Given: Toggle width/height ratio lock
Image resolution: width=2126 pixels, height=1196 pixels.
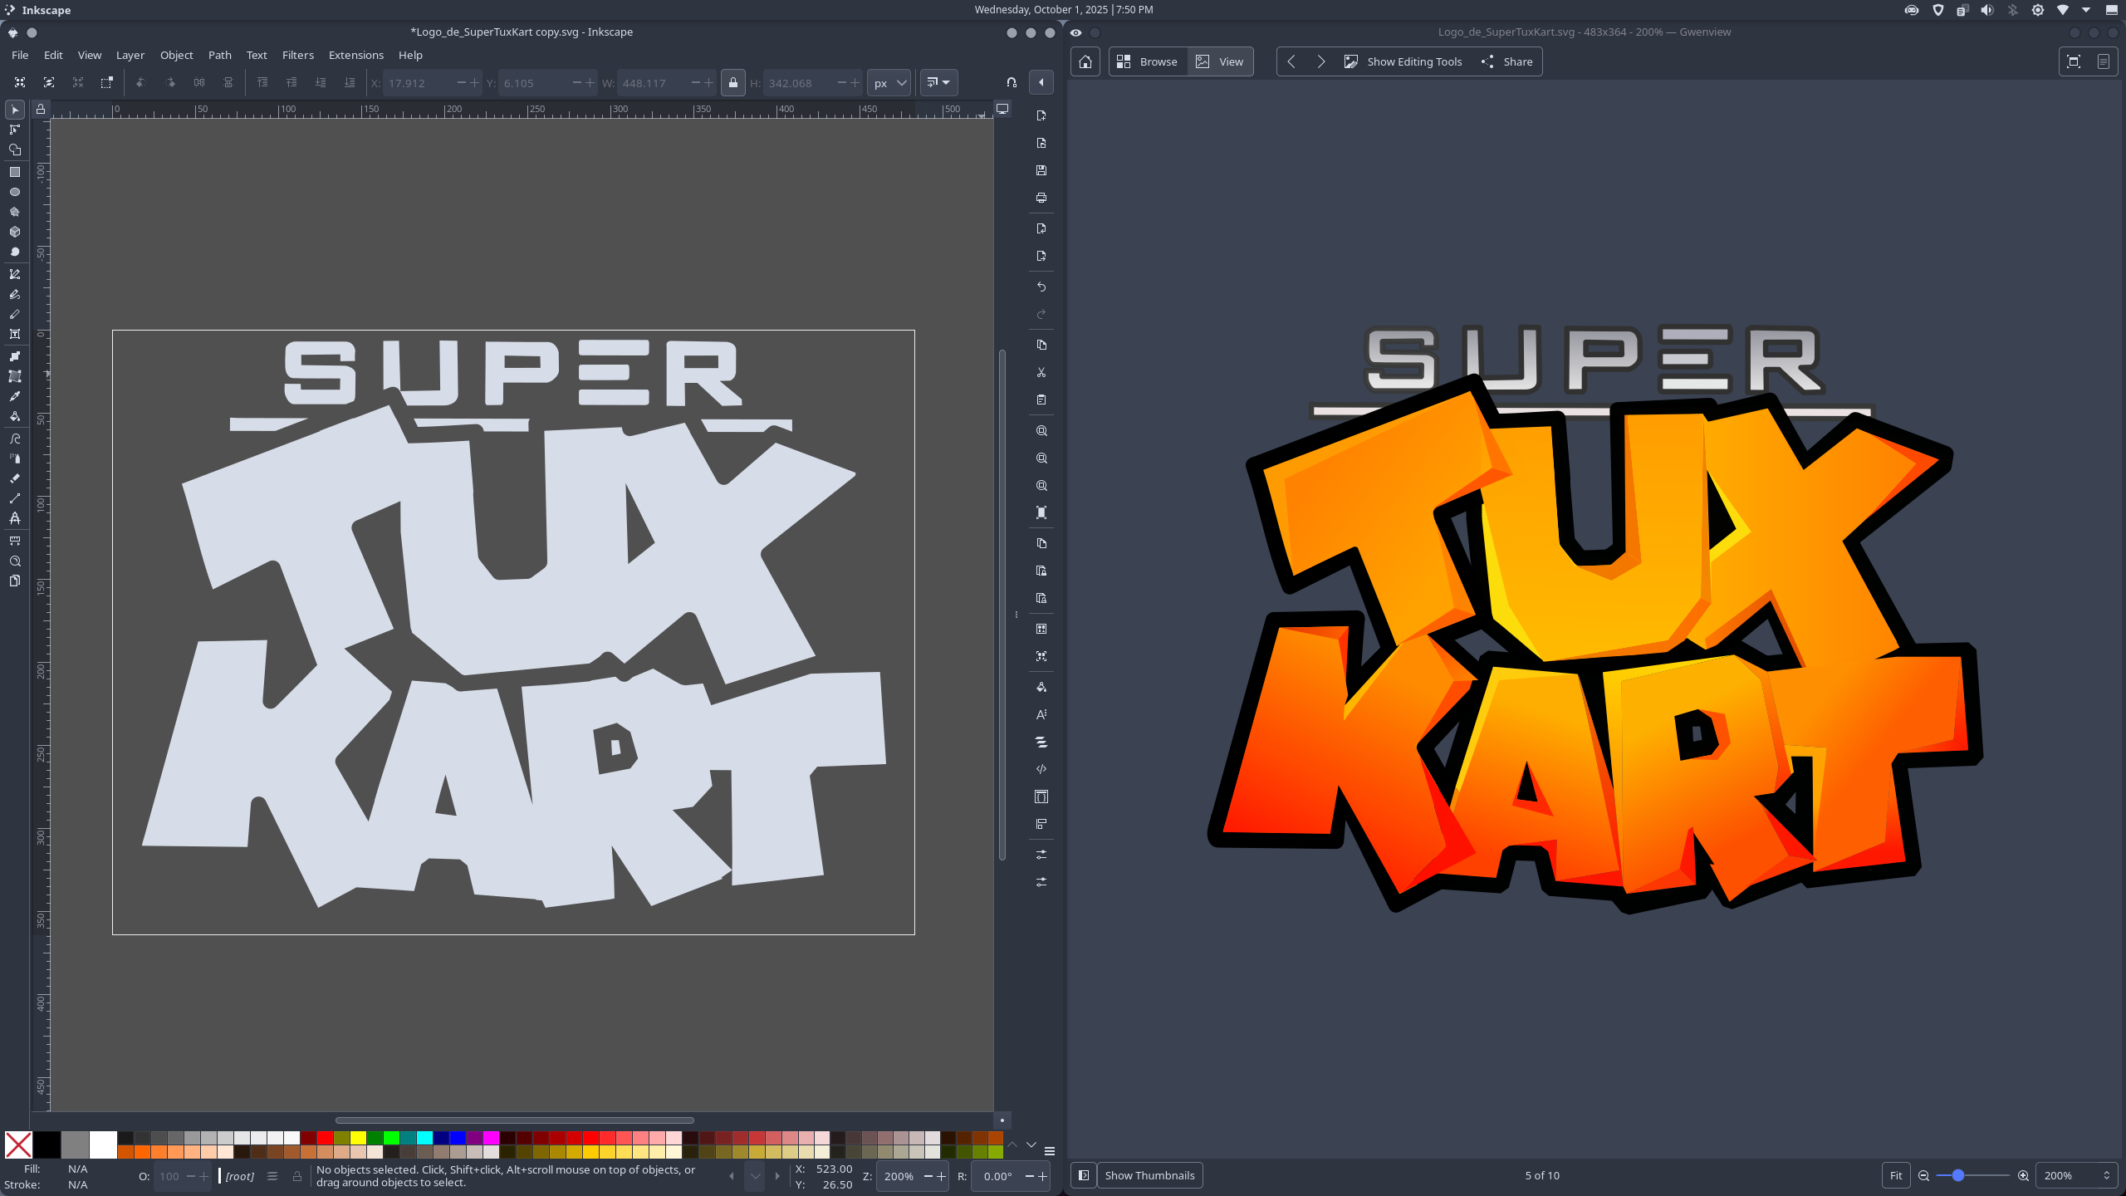Looking at the screenshot, I should pos(732,83).
